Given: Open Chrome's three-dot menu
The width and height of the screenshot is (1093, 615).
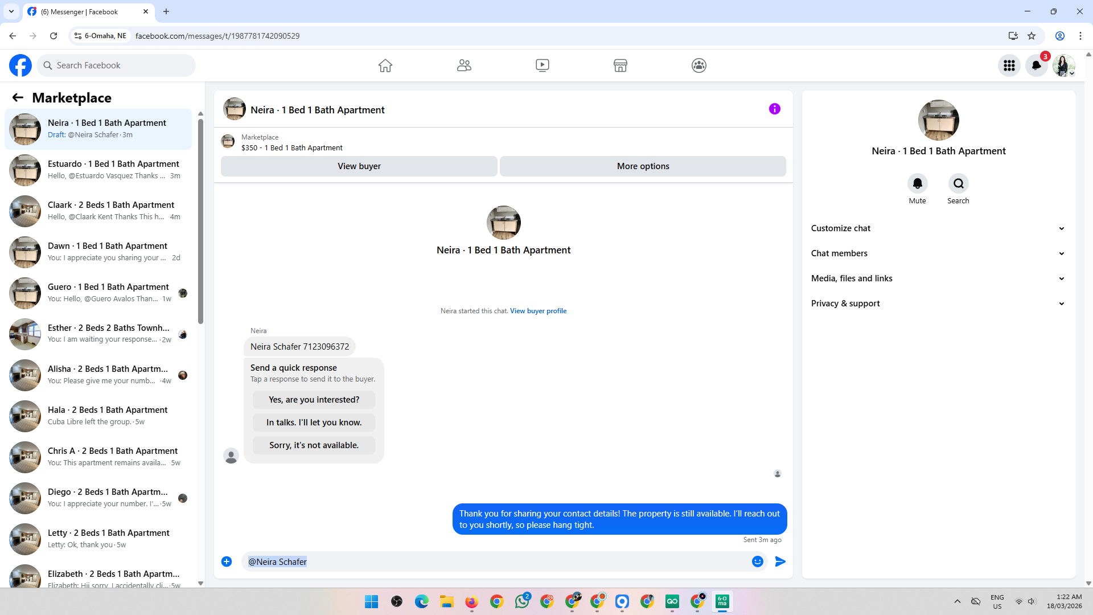Looking at the screenshot, I should 1080,36.
